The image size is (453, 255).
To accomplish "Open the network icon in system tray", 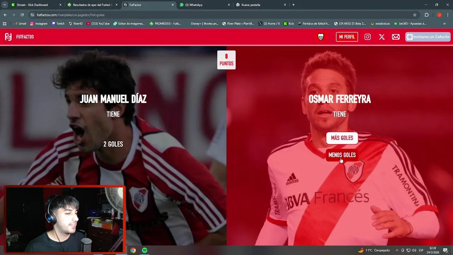I will click(408, 250).
